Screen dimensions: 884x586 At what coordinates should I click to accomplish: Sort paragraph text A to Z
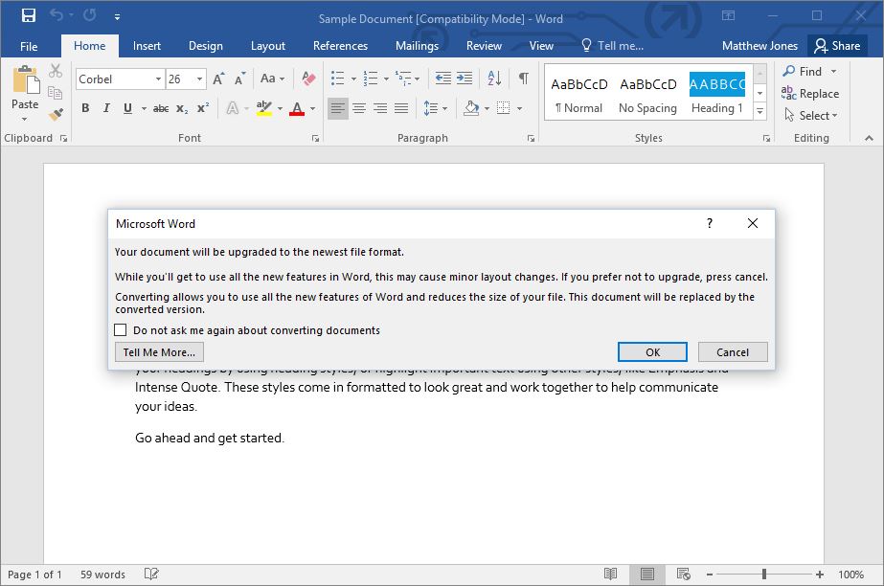point(494,79)
